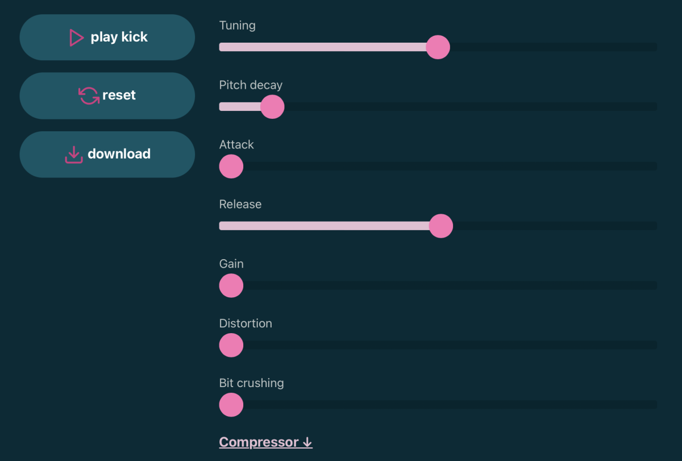
Task: Click the Gain slider handle
Action: pos(231,285)
